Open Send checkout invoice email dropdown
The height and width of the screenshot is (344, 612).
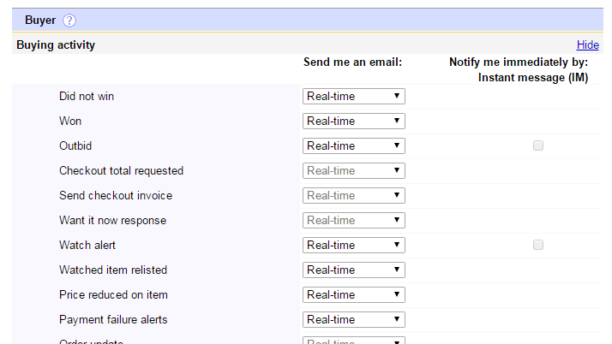tap(354, 195)
